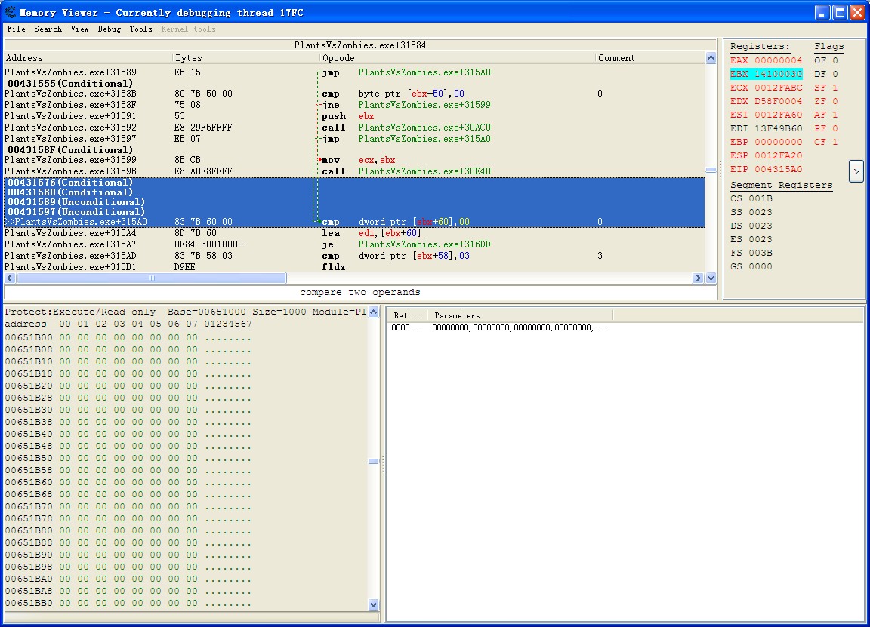Click disassembler horizontal scroll right arrow
Image resolution: width=870 pixels, height=627 pixels.
(698, 278)
